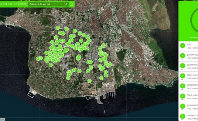The height and width of the screenshot is (121, 198).
Task: Click the number 5 green badge in list
Action: click(183, 86)
